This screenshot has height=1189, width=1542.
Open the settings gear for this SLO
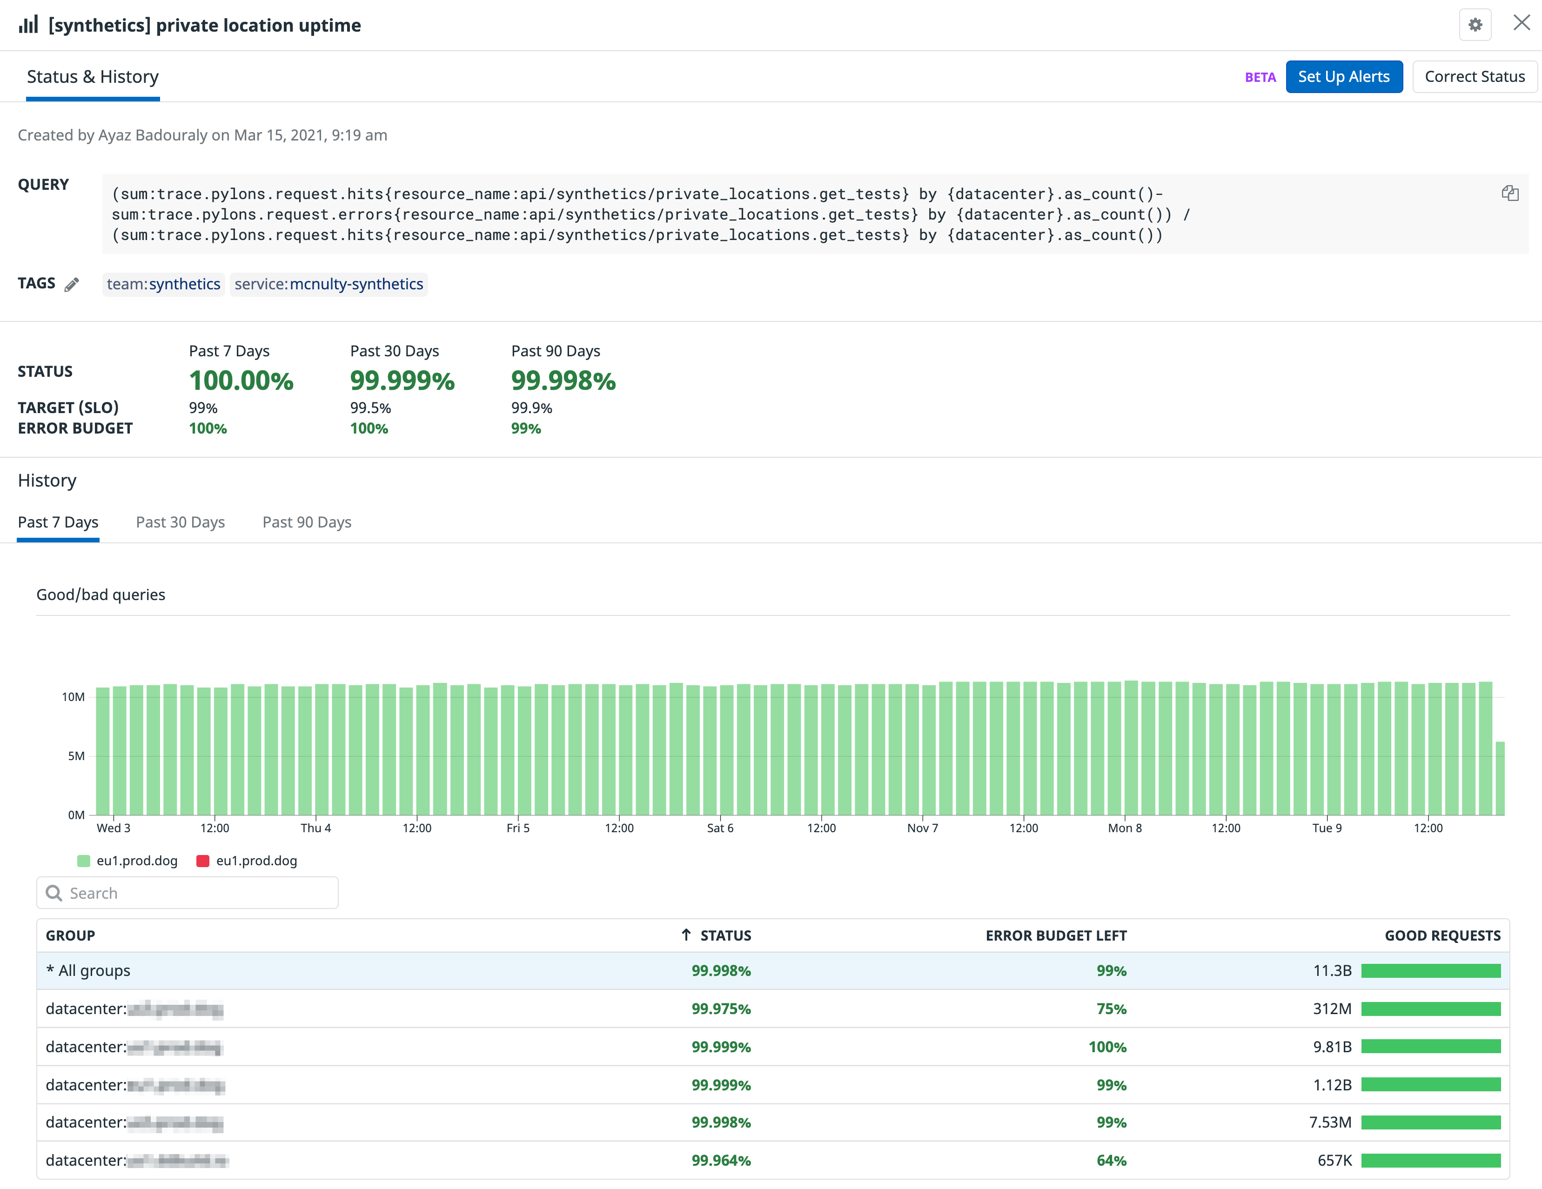1475,26
